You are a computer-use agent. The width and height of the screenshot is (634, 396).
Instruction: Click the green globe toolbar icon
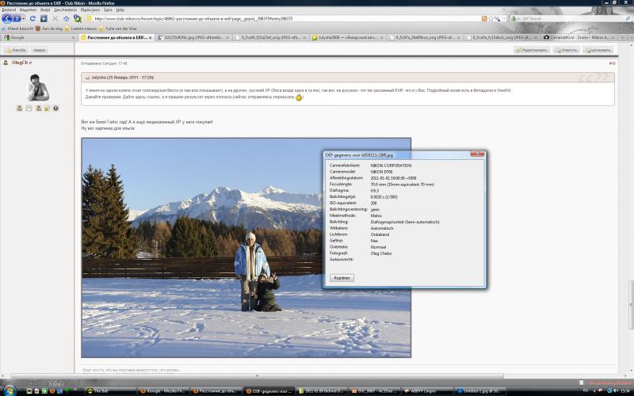pyautogui.click(x=77, y=18)
